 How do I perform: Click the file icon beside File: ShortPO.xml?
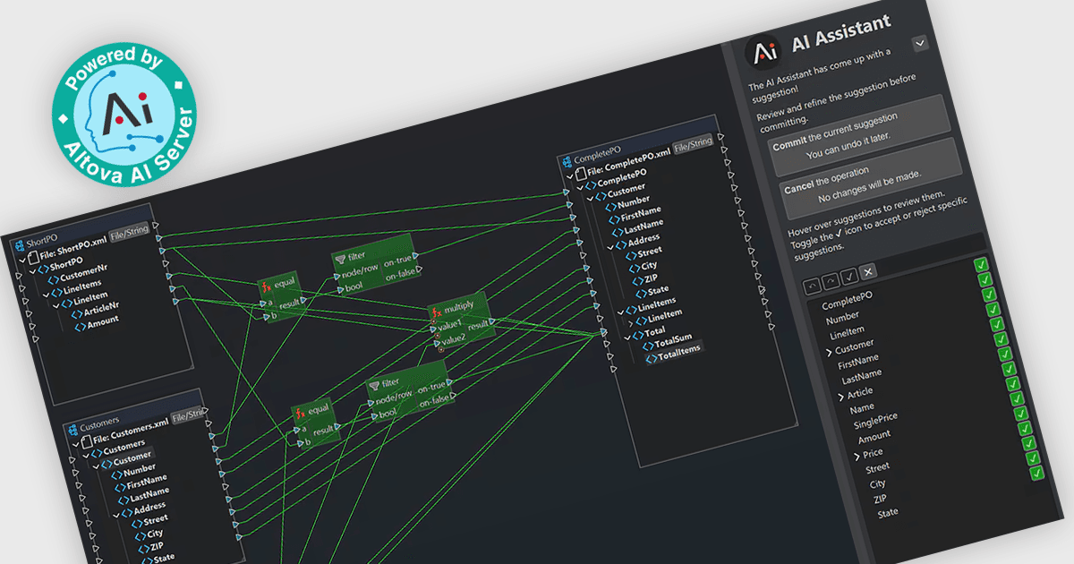[31, 258]
